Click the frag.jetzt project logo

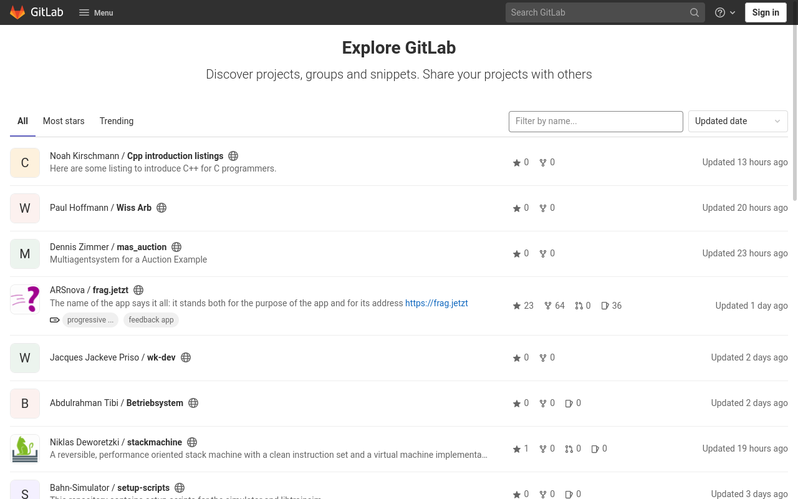(x=25, y=299)
